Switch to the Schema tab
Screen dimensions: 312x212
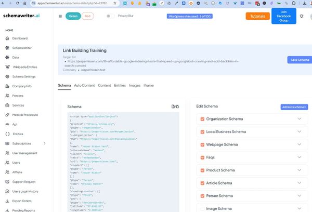point(64,85)
